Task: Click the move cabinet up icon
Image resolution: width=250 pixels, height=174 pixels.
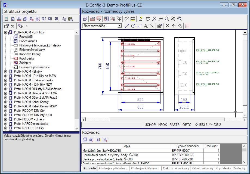Action: pyautogui.click(x=44, y=19)
